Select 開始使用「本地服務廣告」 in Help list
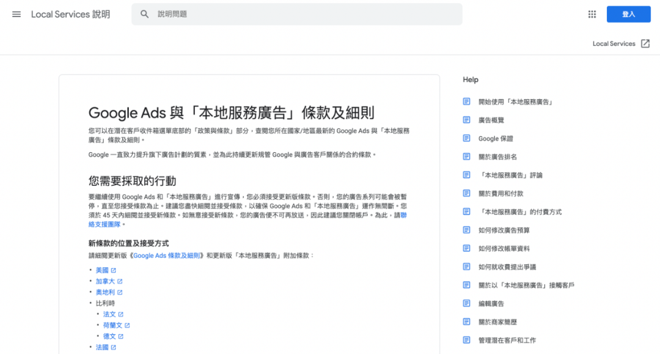Viewport: 660px width, 354px height. [515, 101]
